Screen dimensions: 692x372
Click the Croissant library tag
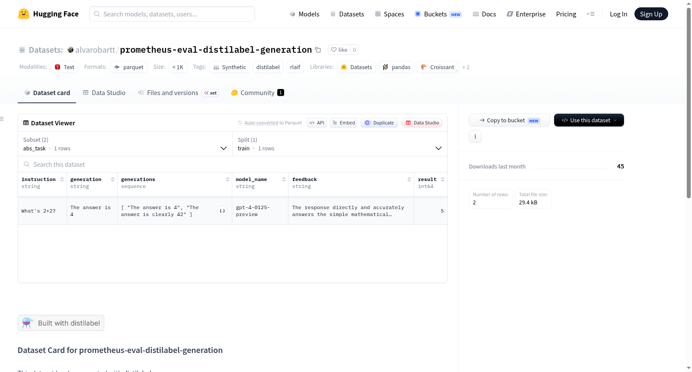(x=438, y=67)
